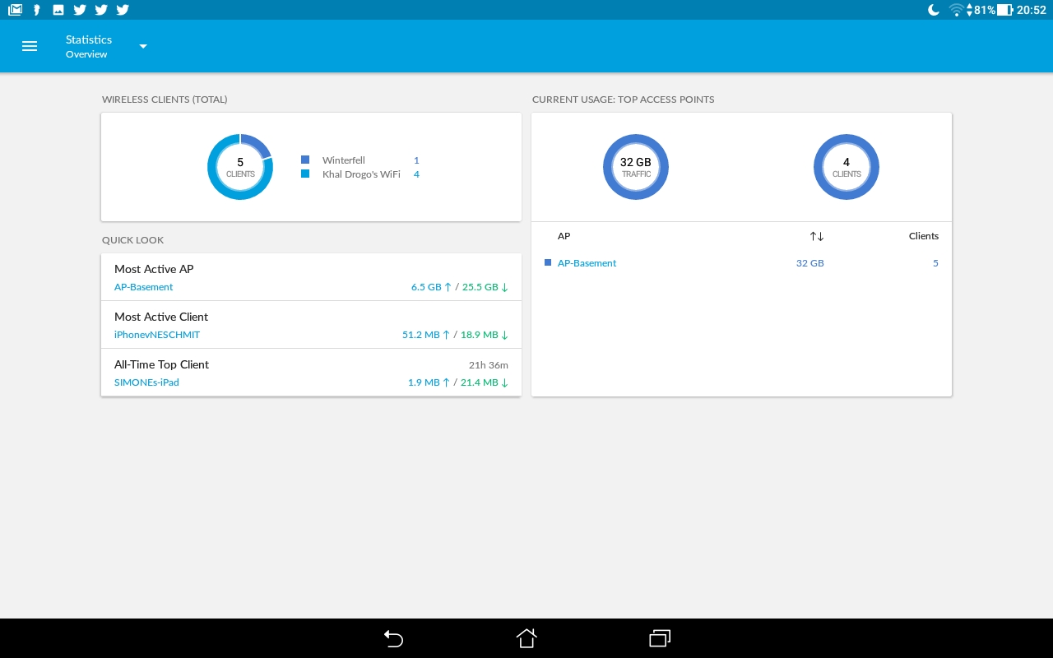Open SIMONEs-iPad client details
1053x658 pixels.
(x=146, y=382)
